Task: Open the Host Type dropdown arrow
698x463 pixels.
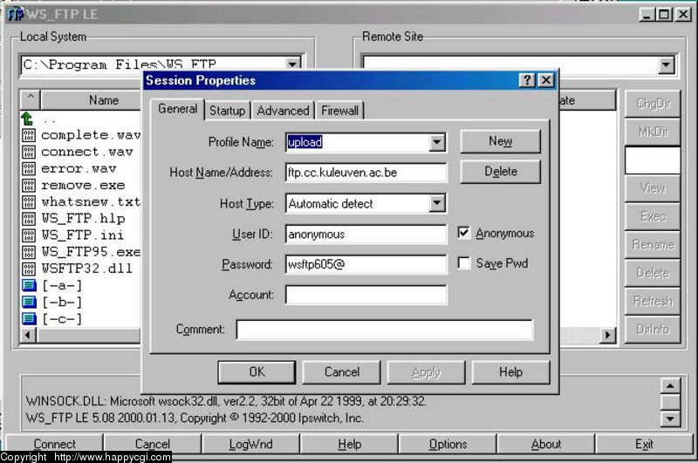Action: point(437,203)
